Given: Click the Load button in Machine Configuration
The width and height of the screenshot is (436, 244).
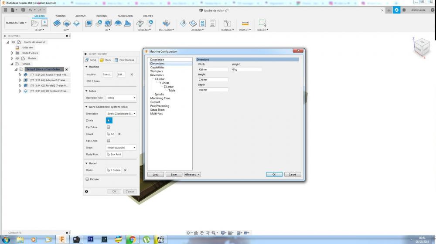Looking at the screenshot, I should 156,175.
